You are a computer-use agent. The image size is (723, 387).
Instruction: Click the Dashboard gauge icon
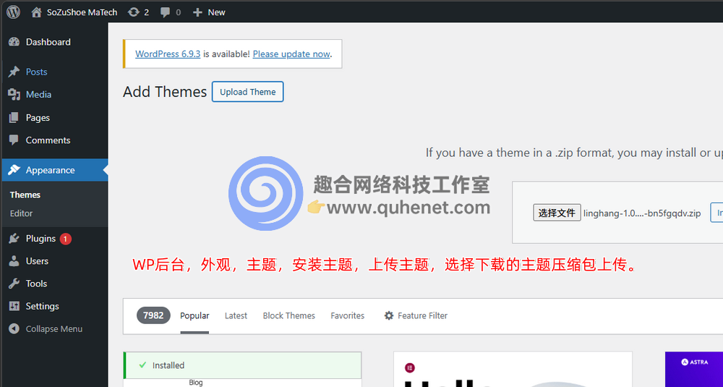click(x=14, y=42)
